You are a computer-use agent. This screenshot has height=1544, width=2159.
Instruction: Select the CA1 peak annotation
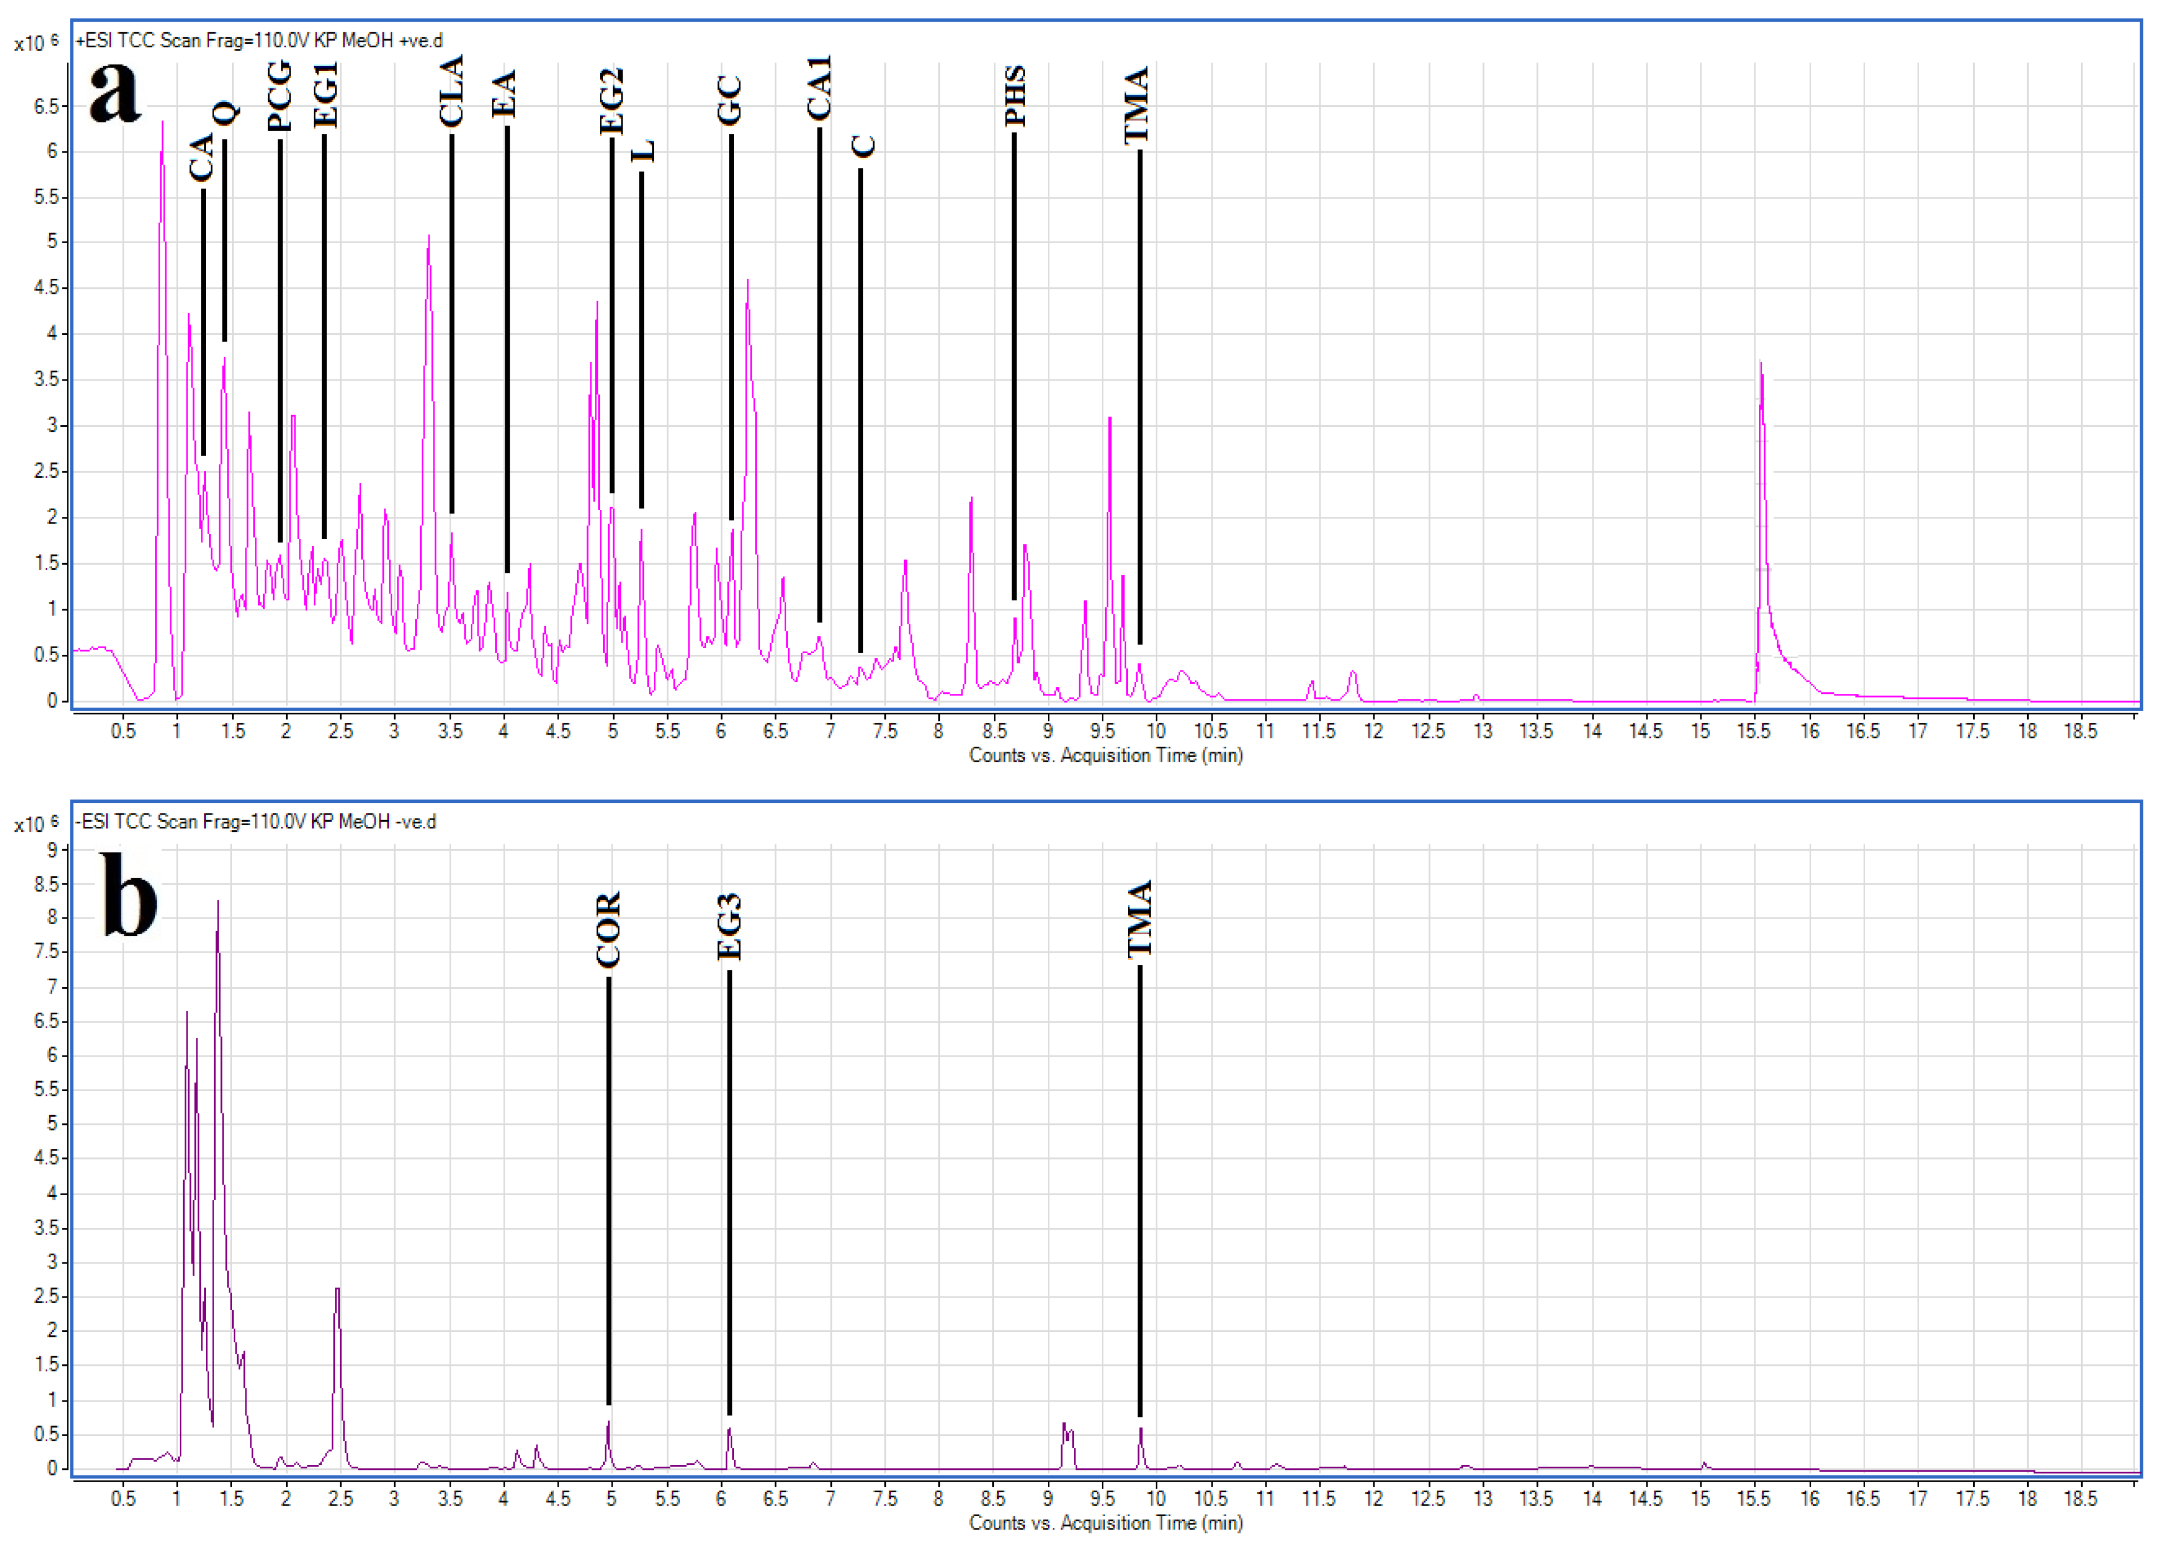tap(820, 88)
